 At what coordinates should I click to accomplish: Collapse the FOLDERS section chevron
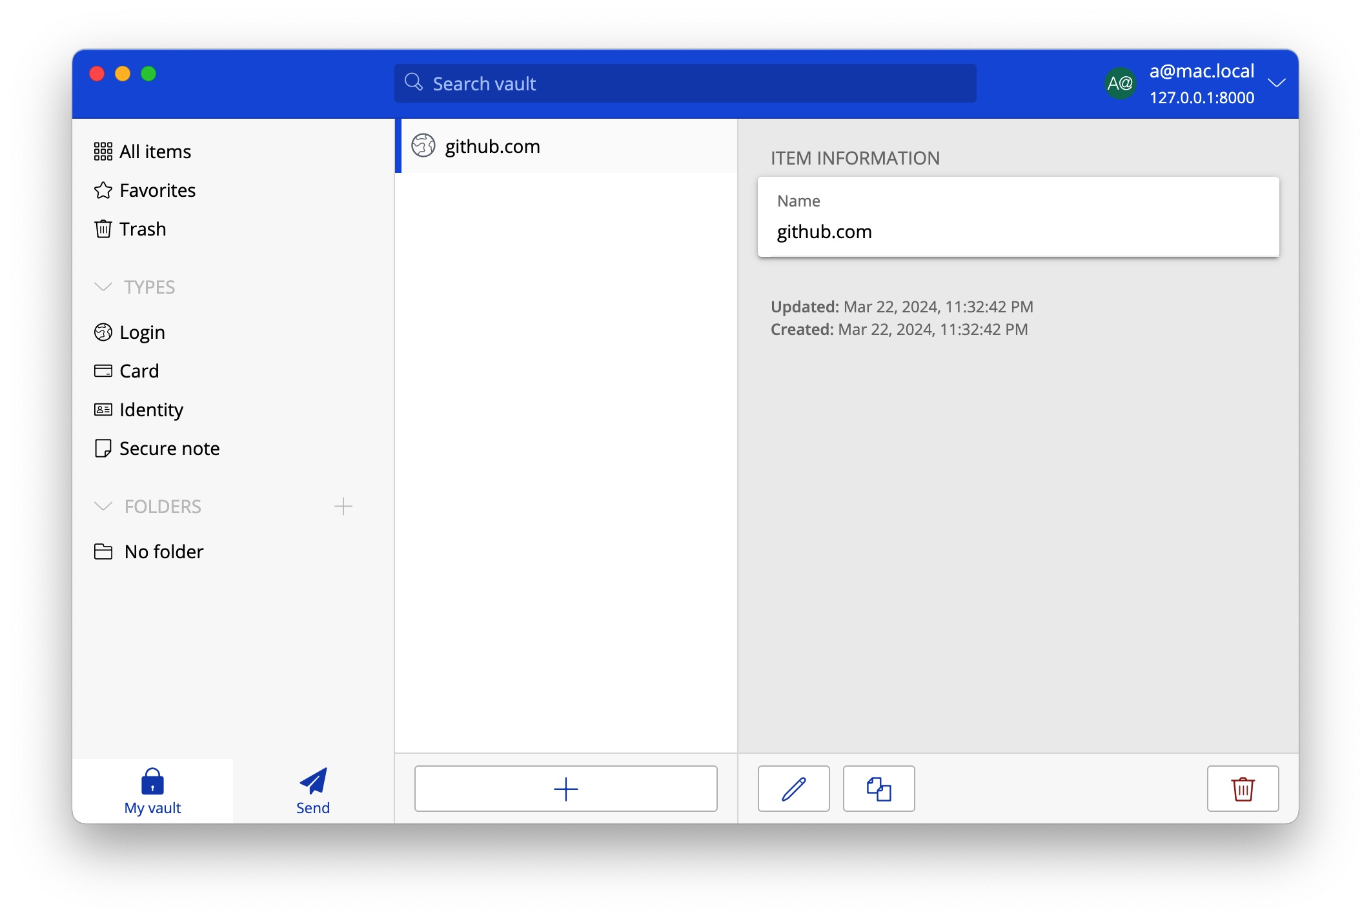point(103,506)
